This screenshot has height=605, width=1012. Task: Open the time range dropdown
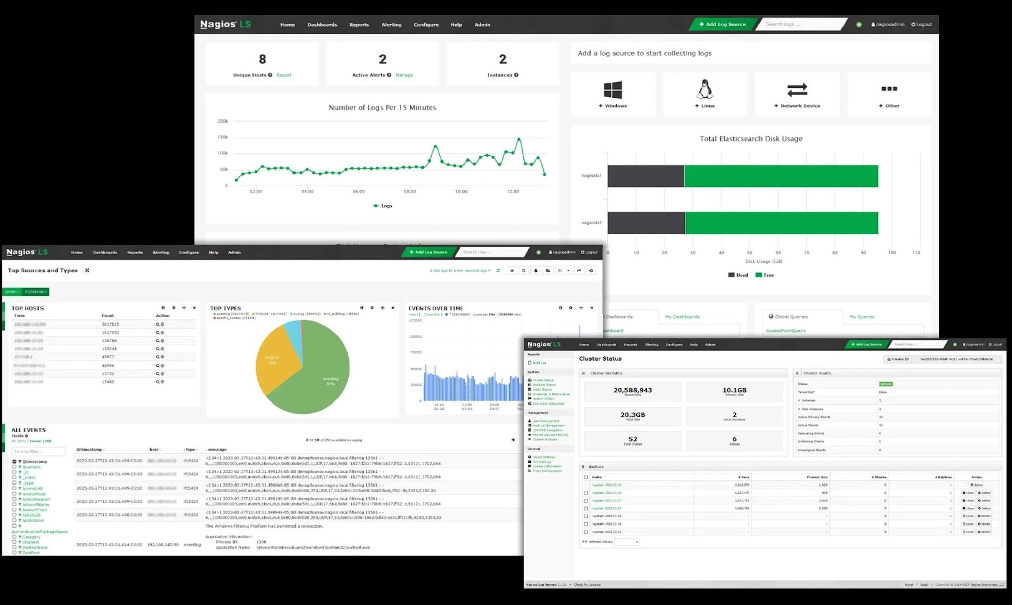[460, 271]
